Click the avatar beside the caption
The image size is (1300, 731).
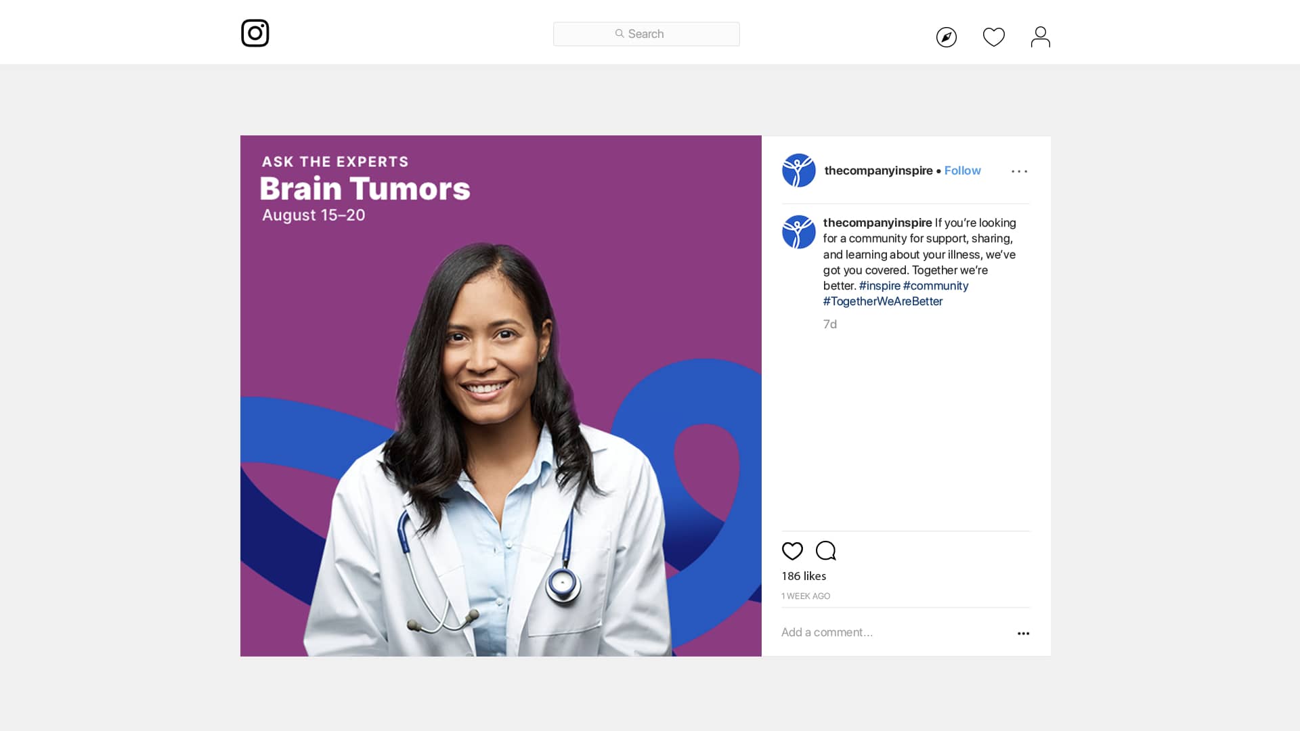tap(799, 232)
